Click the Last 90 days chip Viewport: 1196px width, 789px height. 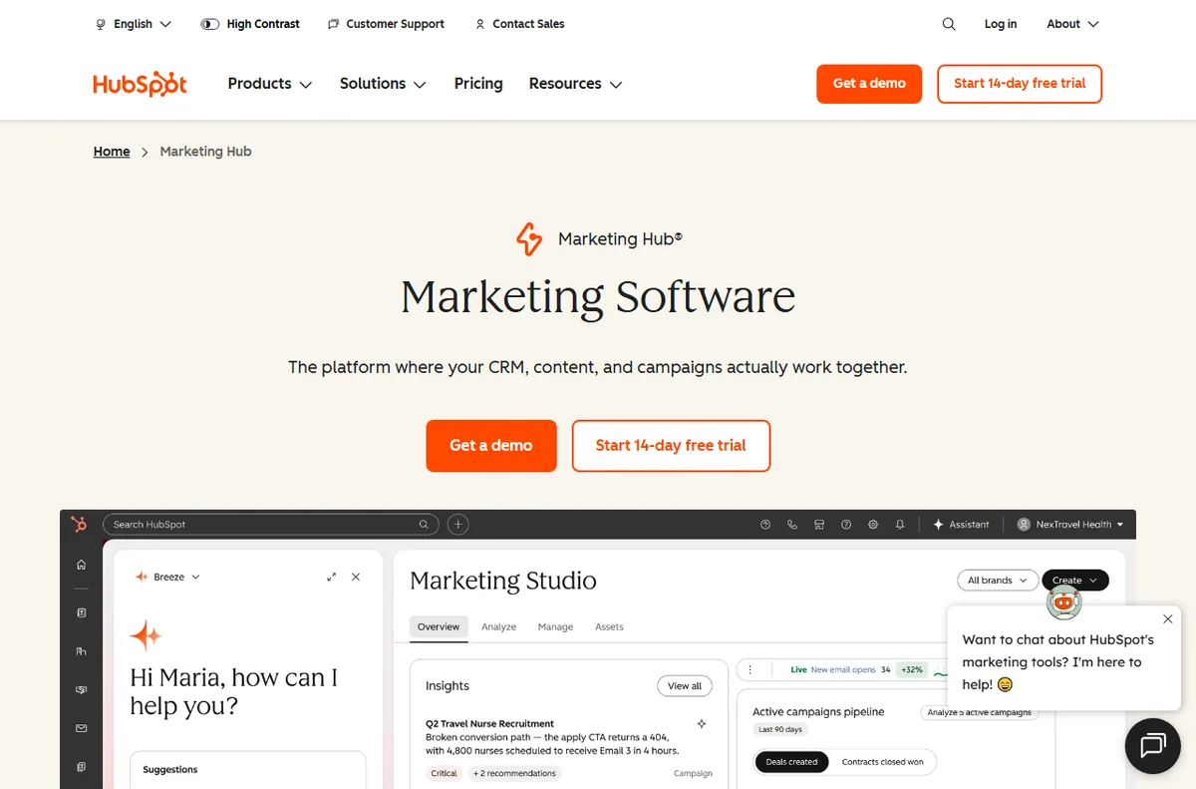coord(780,729)
